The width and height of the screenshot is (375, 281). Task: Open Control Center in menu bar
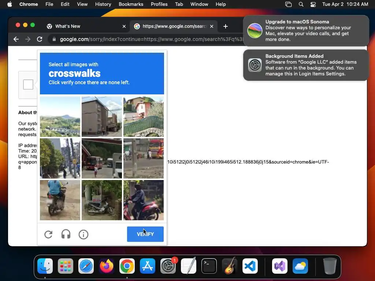coord(313,4)
